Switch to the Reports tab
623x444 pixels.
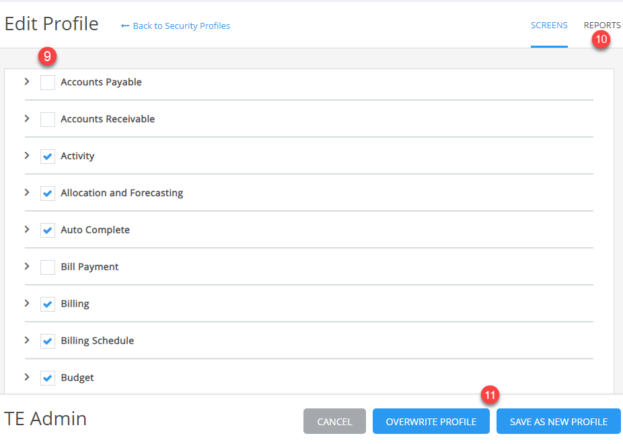coord(602,26)
